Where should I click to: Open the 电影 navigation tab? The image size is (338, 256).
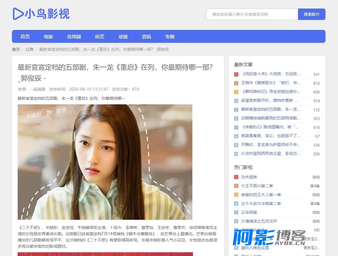point(48,36)
